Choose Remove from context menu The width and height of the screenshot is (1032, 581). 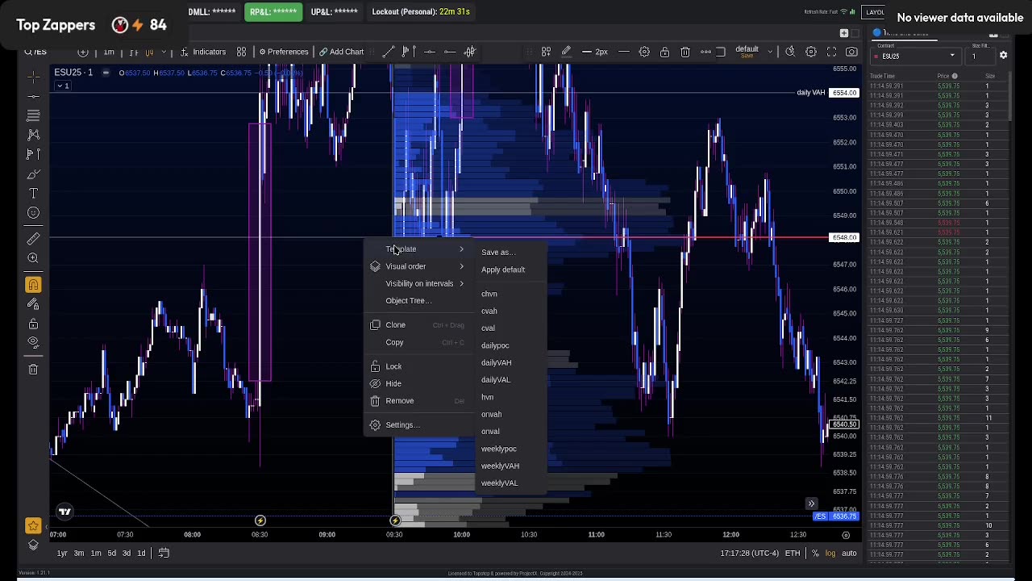click(418, 401)
